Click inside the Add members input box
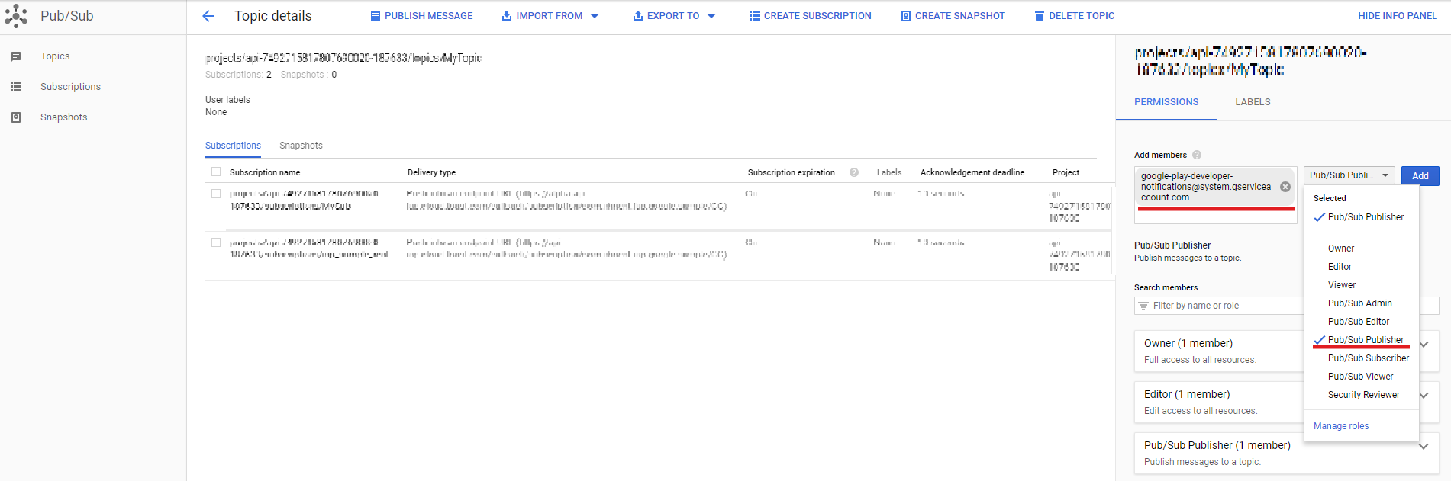Screen dimensions: 1451x481 click(1215, 195)
